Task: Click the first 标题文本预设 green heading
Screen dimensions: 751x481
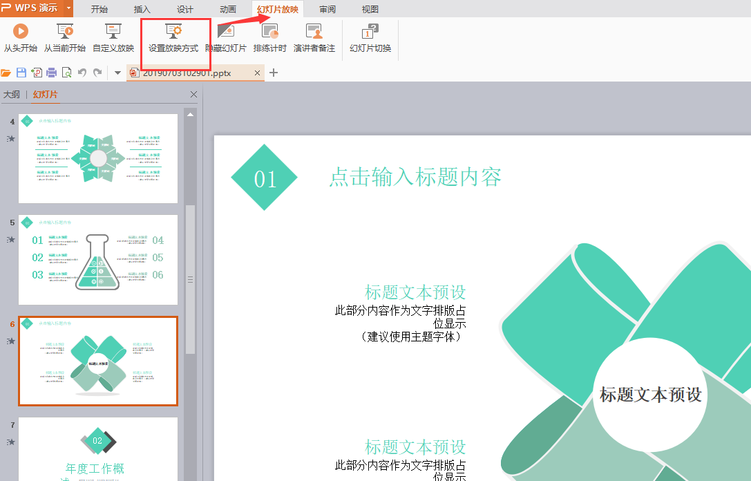Action: 415,292
